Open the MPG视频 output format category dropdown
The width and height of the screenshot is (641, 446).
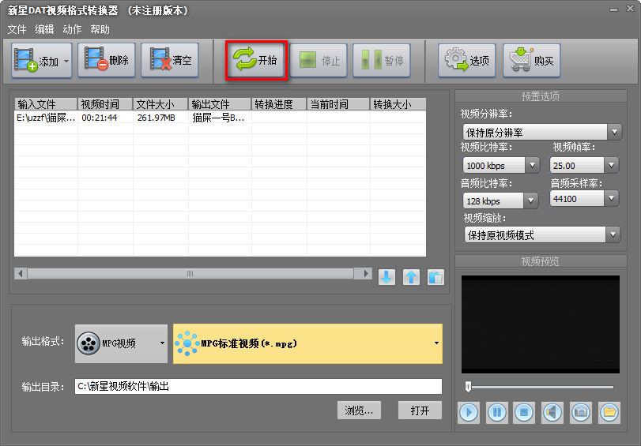pyautogui.click(x=121, y=343)
